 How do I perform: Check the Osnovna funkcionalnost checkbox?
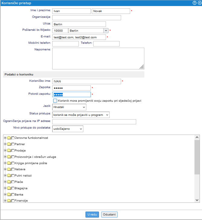[x=13, y=138]
